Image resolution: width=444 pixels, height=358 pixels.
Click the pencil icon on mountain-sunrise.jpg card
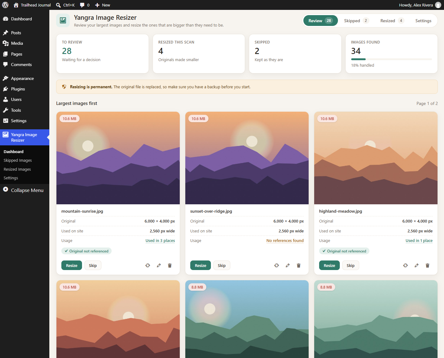click(x=159, y=265)
